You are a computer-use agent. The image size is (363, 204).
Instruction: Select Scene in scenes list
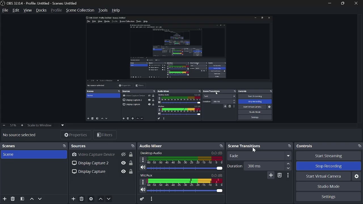click(x=34, y=155)
